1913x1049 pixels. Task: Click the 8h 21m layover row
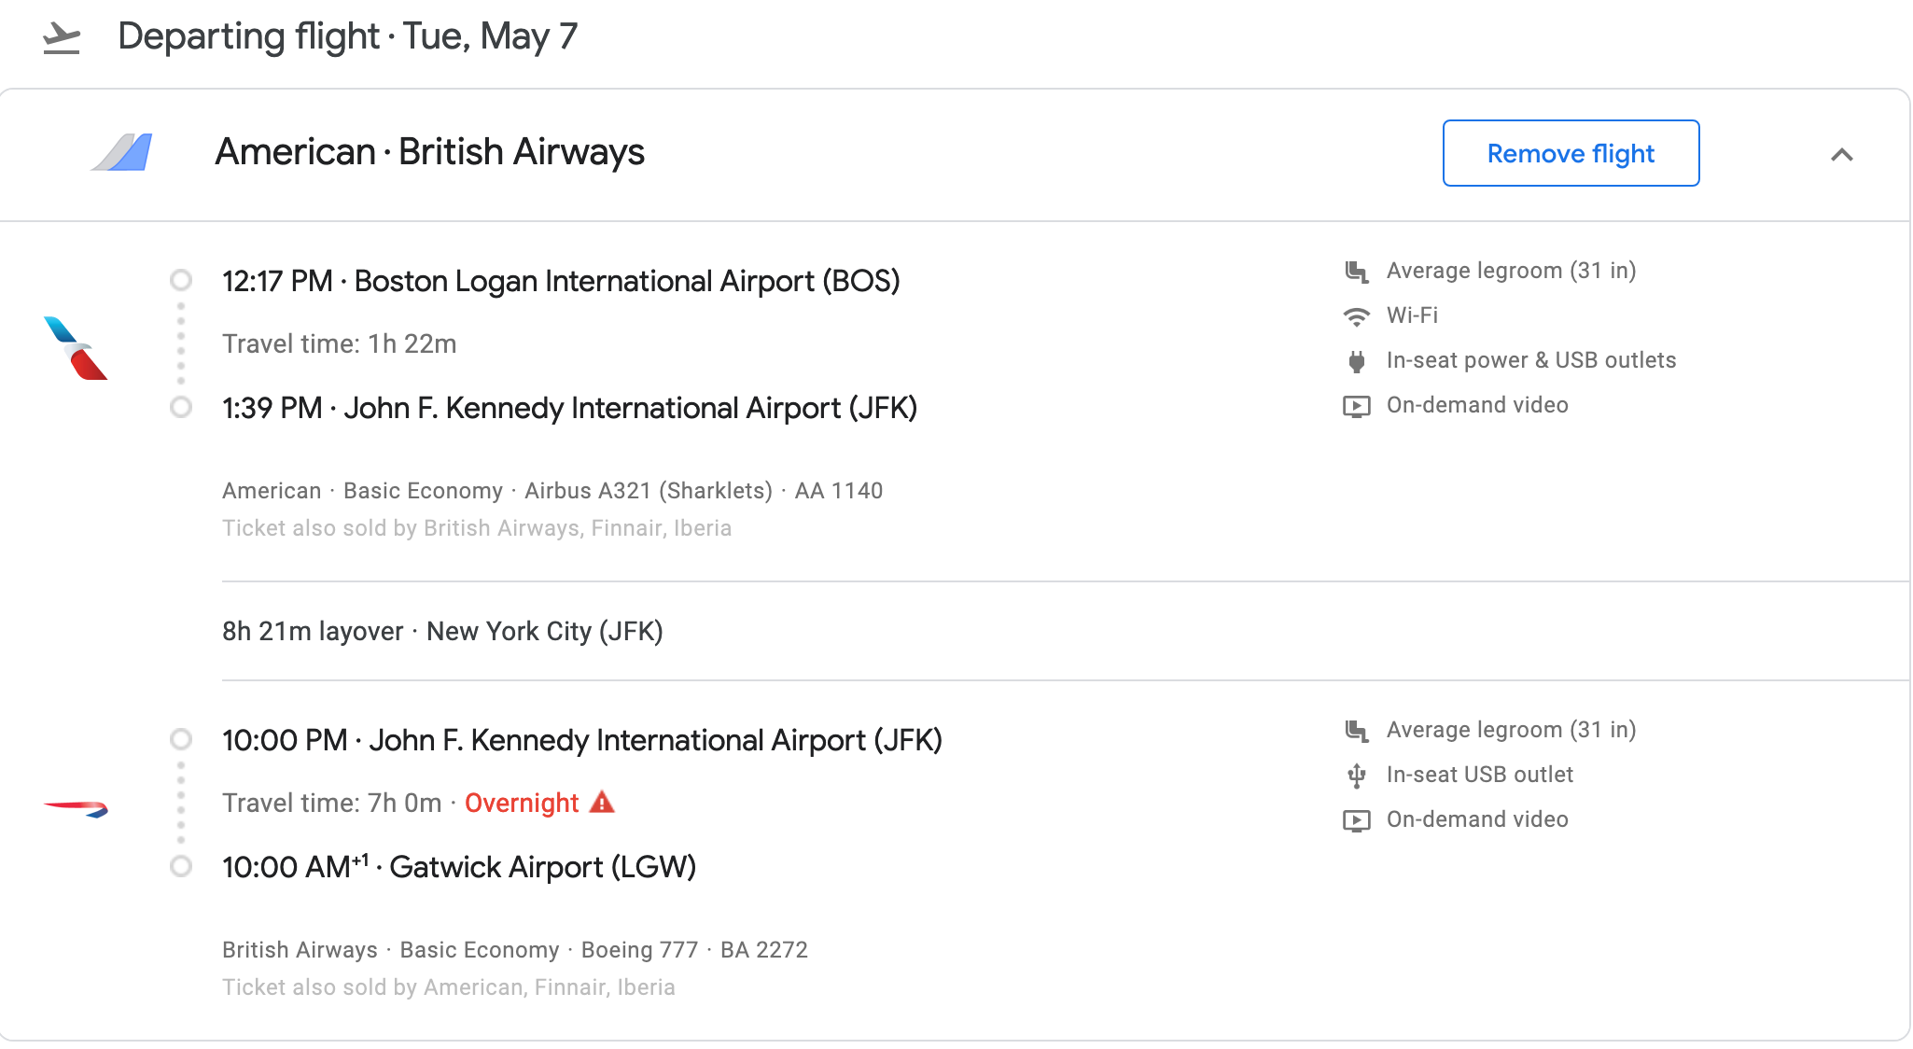(x=442, y=632)
